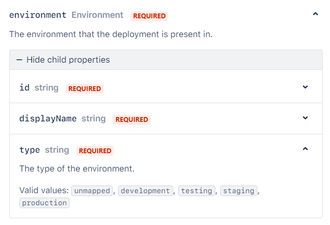Click the type property name
Screen dimensions: 330x225
(30, 150)
